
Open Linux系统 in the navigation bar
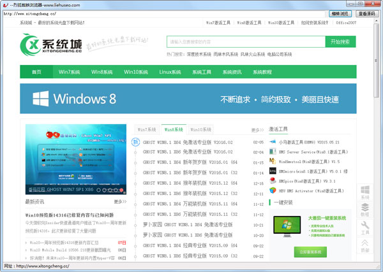(x=170, y=72)
